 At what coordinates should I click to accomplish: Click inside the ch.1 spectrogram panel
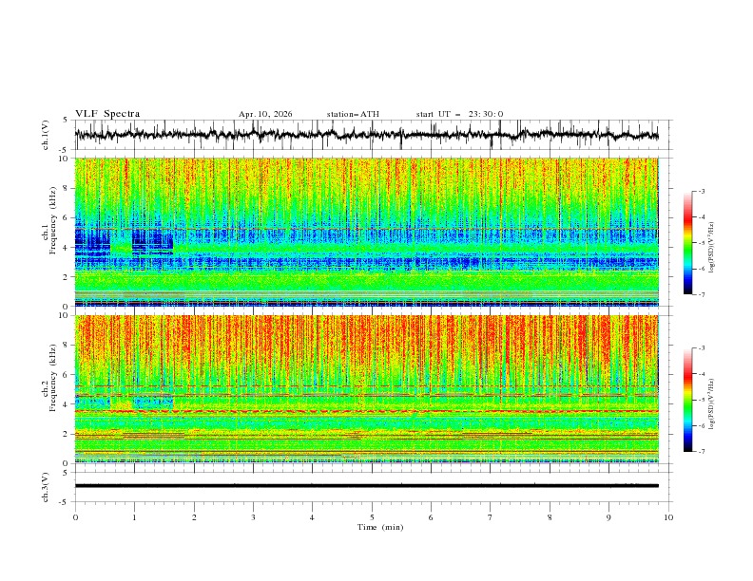[366, 232]
